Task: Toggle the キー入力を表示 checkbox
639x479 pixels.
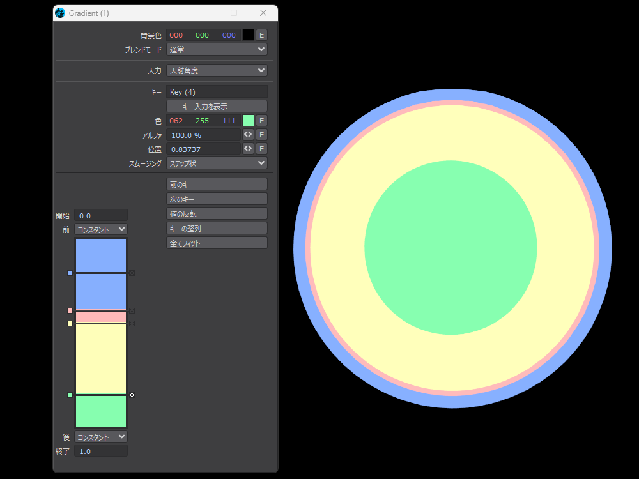Action: point(217,106)
